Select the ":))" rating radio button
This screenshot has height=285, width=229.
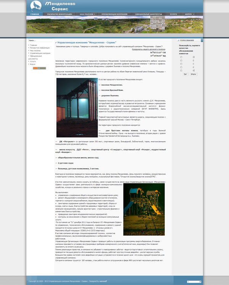(x=181, y=57)
